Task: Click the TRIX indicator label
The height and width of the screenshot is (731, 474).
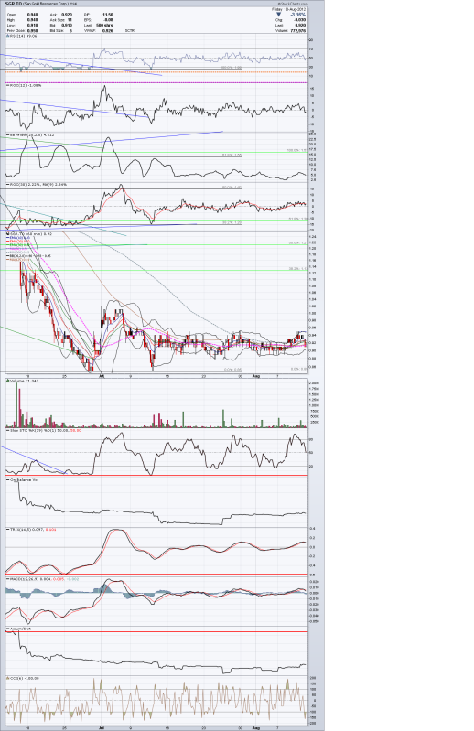Action: point(31,530)
